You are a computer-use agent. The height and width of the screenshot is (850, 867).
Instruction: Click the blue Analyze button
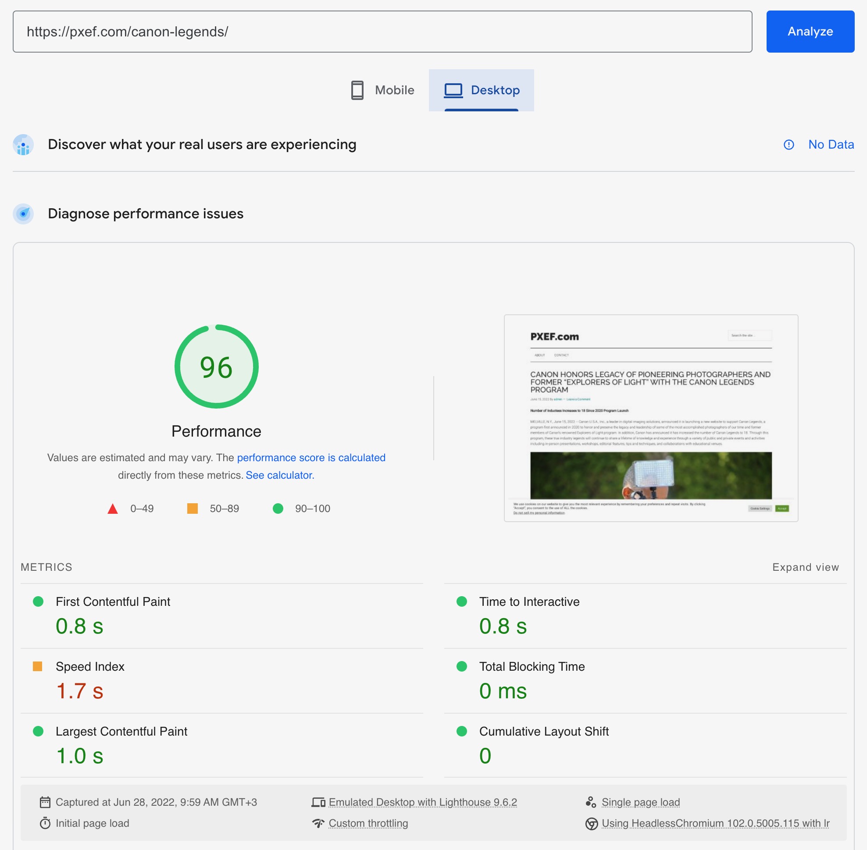click(810, 32)
